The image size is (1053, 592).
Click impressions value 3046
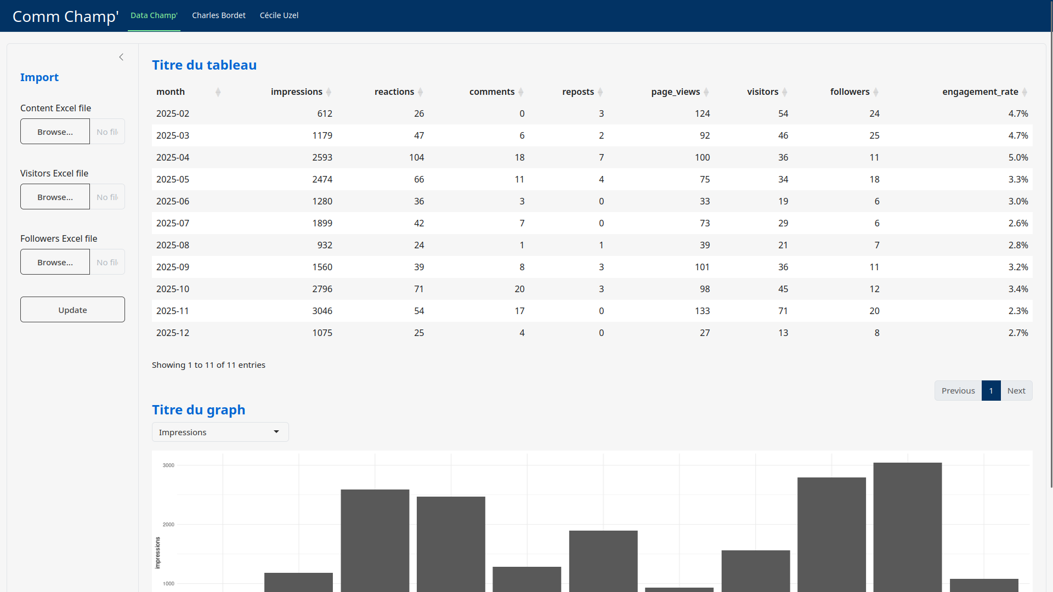tap(322, 311)
